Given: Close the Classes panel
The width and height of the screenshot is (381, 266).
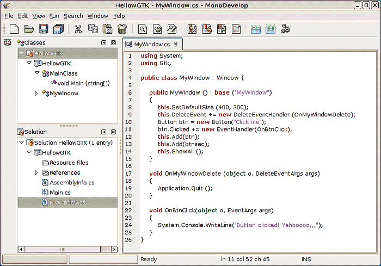Looking at the screenshot, I should [113, 43].
